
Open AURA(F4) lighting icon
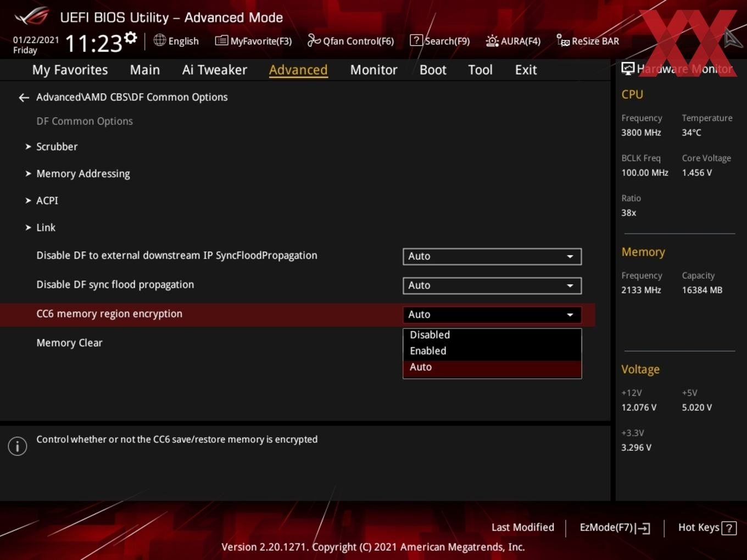(x=492, y=41)
